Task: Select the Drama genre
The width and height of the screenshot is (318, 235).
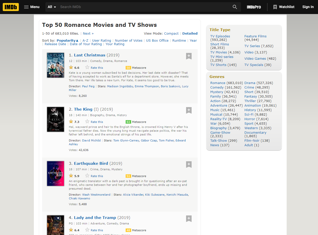Action: (250, 83)
